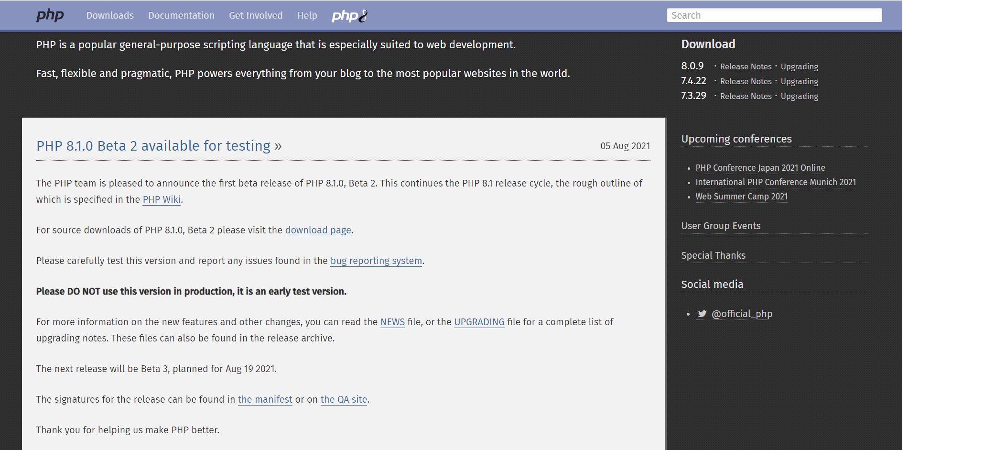This screenshot has width=995, height=450.
Task: Open PHP 8.1.0 Beta 2 news headline
Action: tap(159, 145)
